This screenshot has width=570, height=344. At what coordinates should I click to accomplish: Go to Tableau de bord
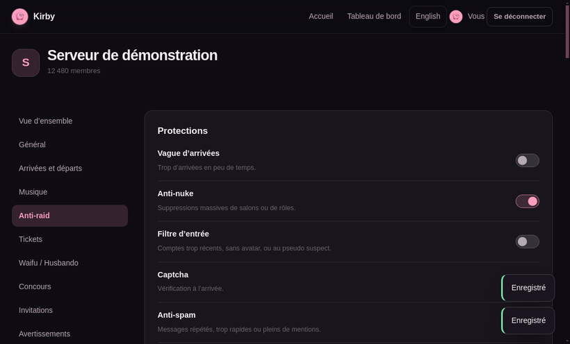click(x=374, y=17)
